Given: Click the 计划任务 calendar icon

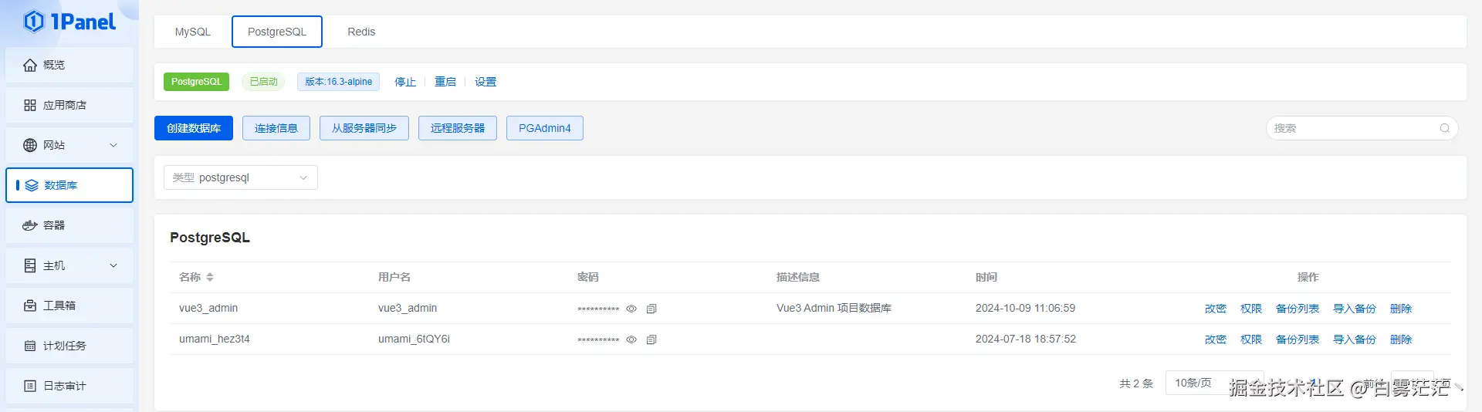Looking at the screenshot, I should [x=30, y=346].
